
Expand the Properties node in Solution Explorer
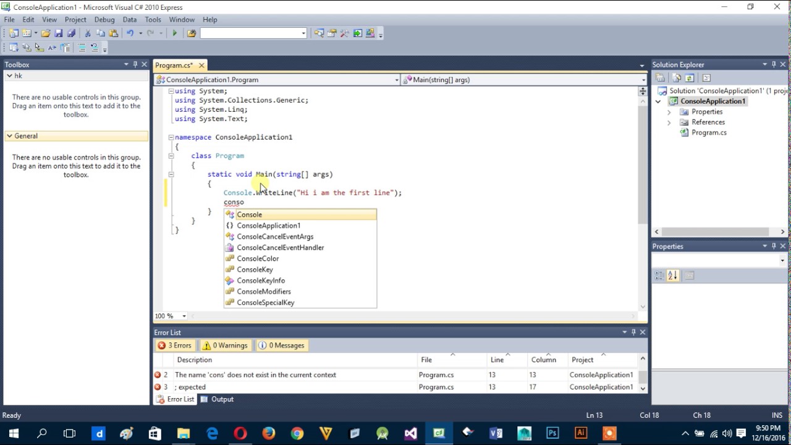click(669, 112)
